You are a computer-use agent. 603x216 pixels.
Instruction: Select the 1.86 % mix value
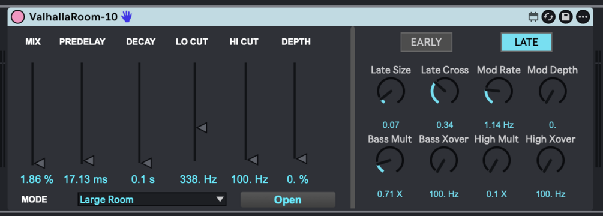(37, 179)
